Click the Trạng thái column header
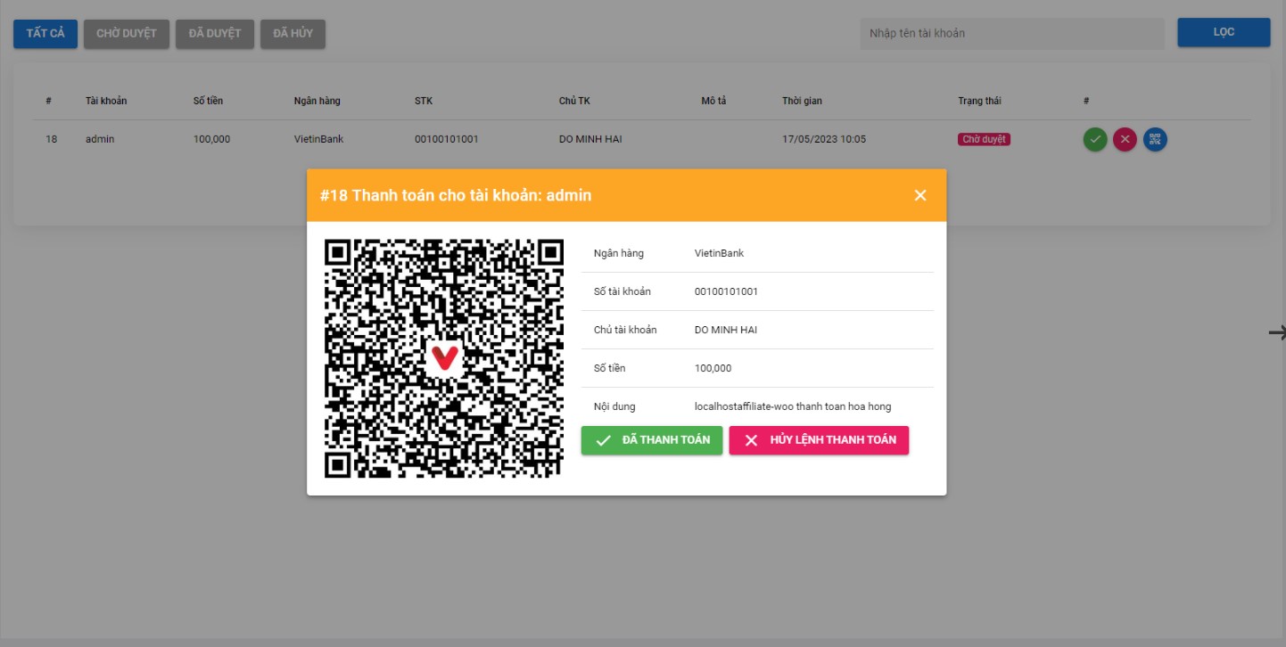 pos(979,101)
